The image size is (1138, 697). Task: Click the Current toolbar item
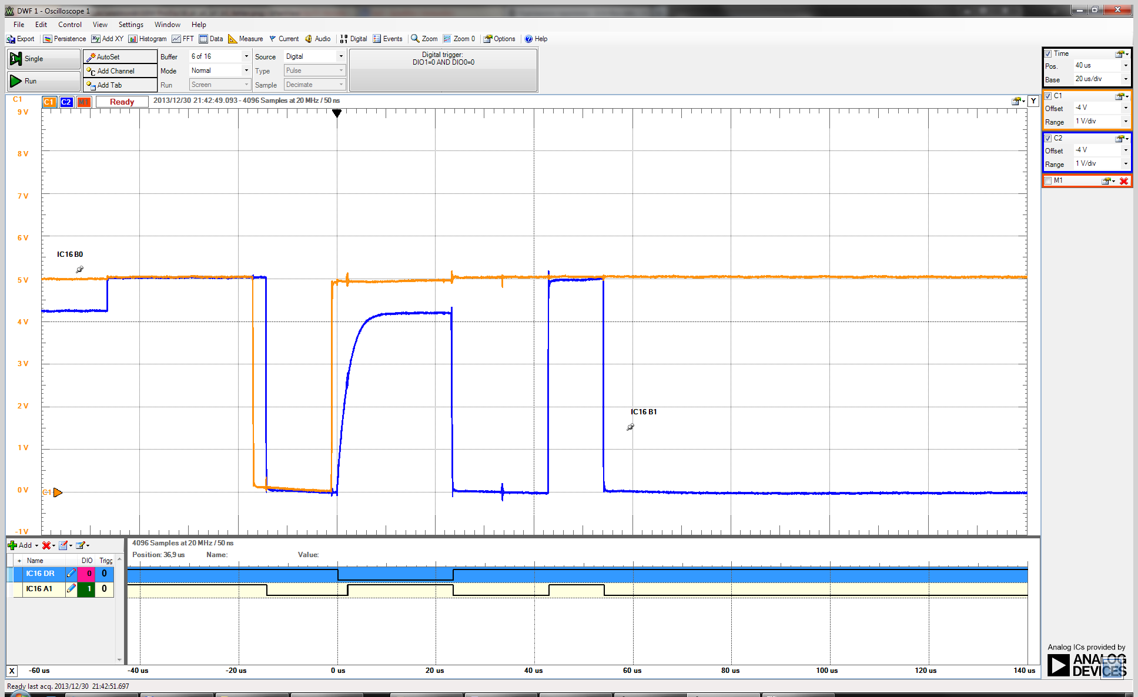[x=284, y=39]
